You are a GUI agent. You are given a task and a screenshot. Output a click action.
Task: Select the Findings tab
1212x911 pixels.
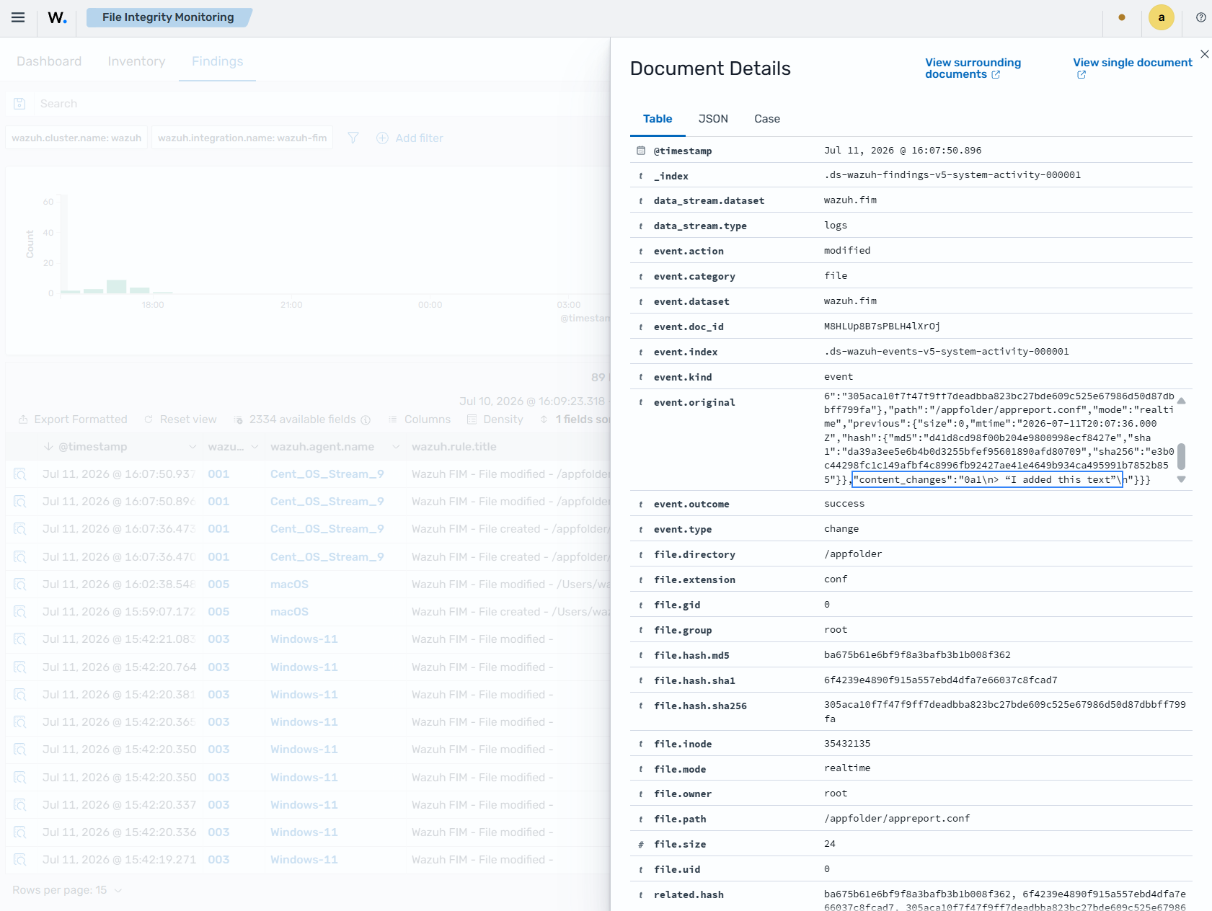click(218, 61)
